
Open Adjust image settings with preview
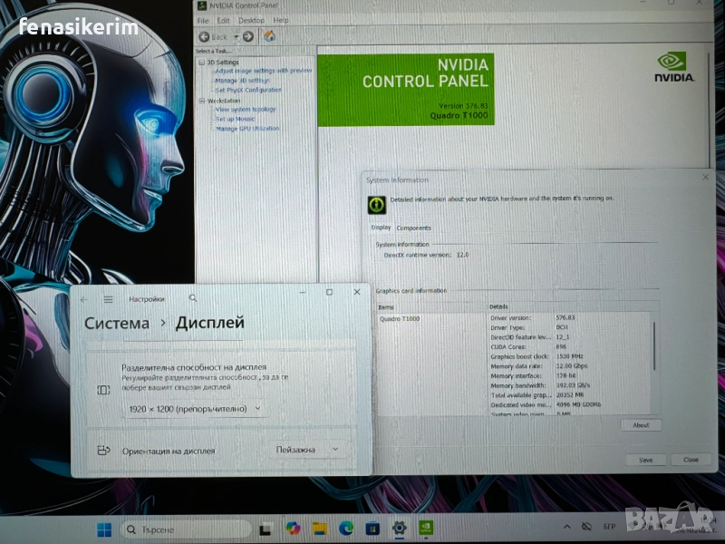point(264,71)
